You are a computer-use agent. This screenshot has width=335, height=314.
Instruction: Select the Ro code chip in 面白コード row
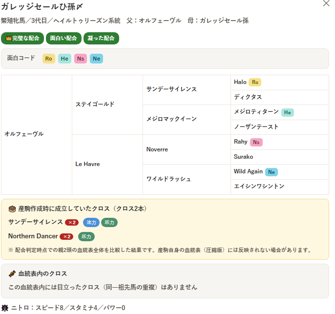point(49,59)
